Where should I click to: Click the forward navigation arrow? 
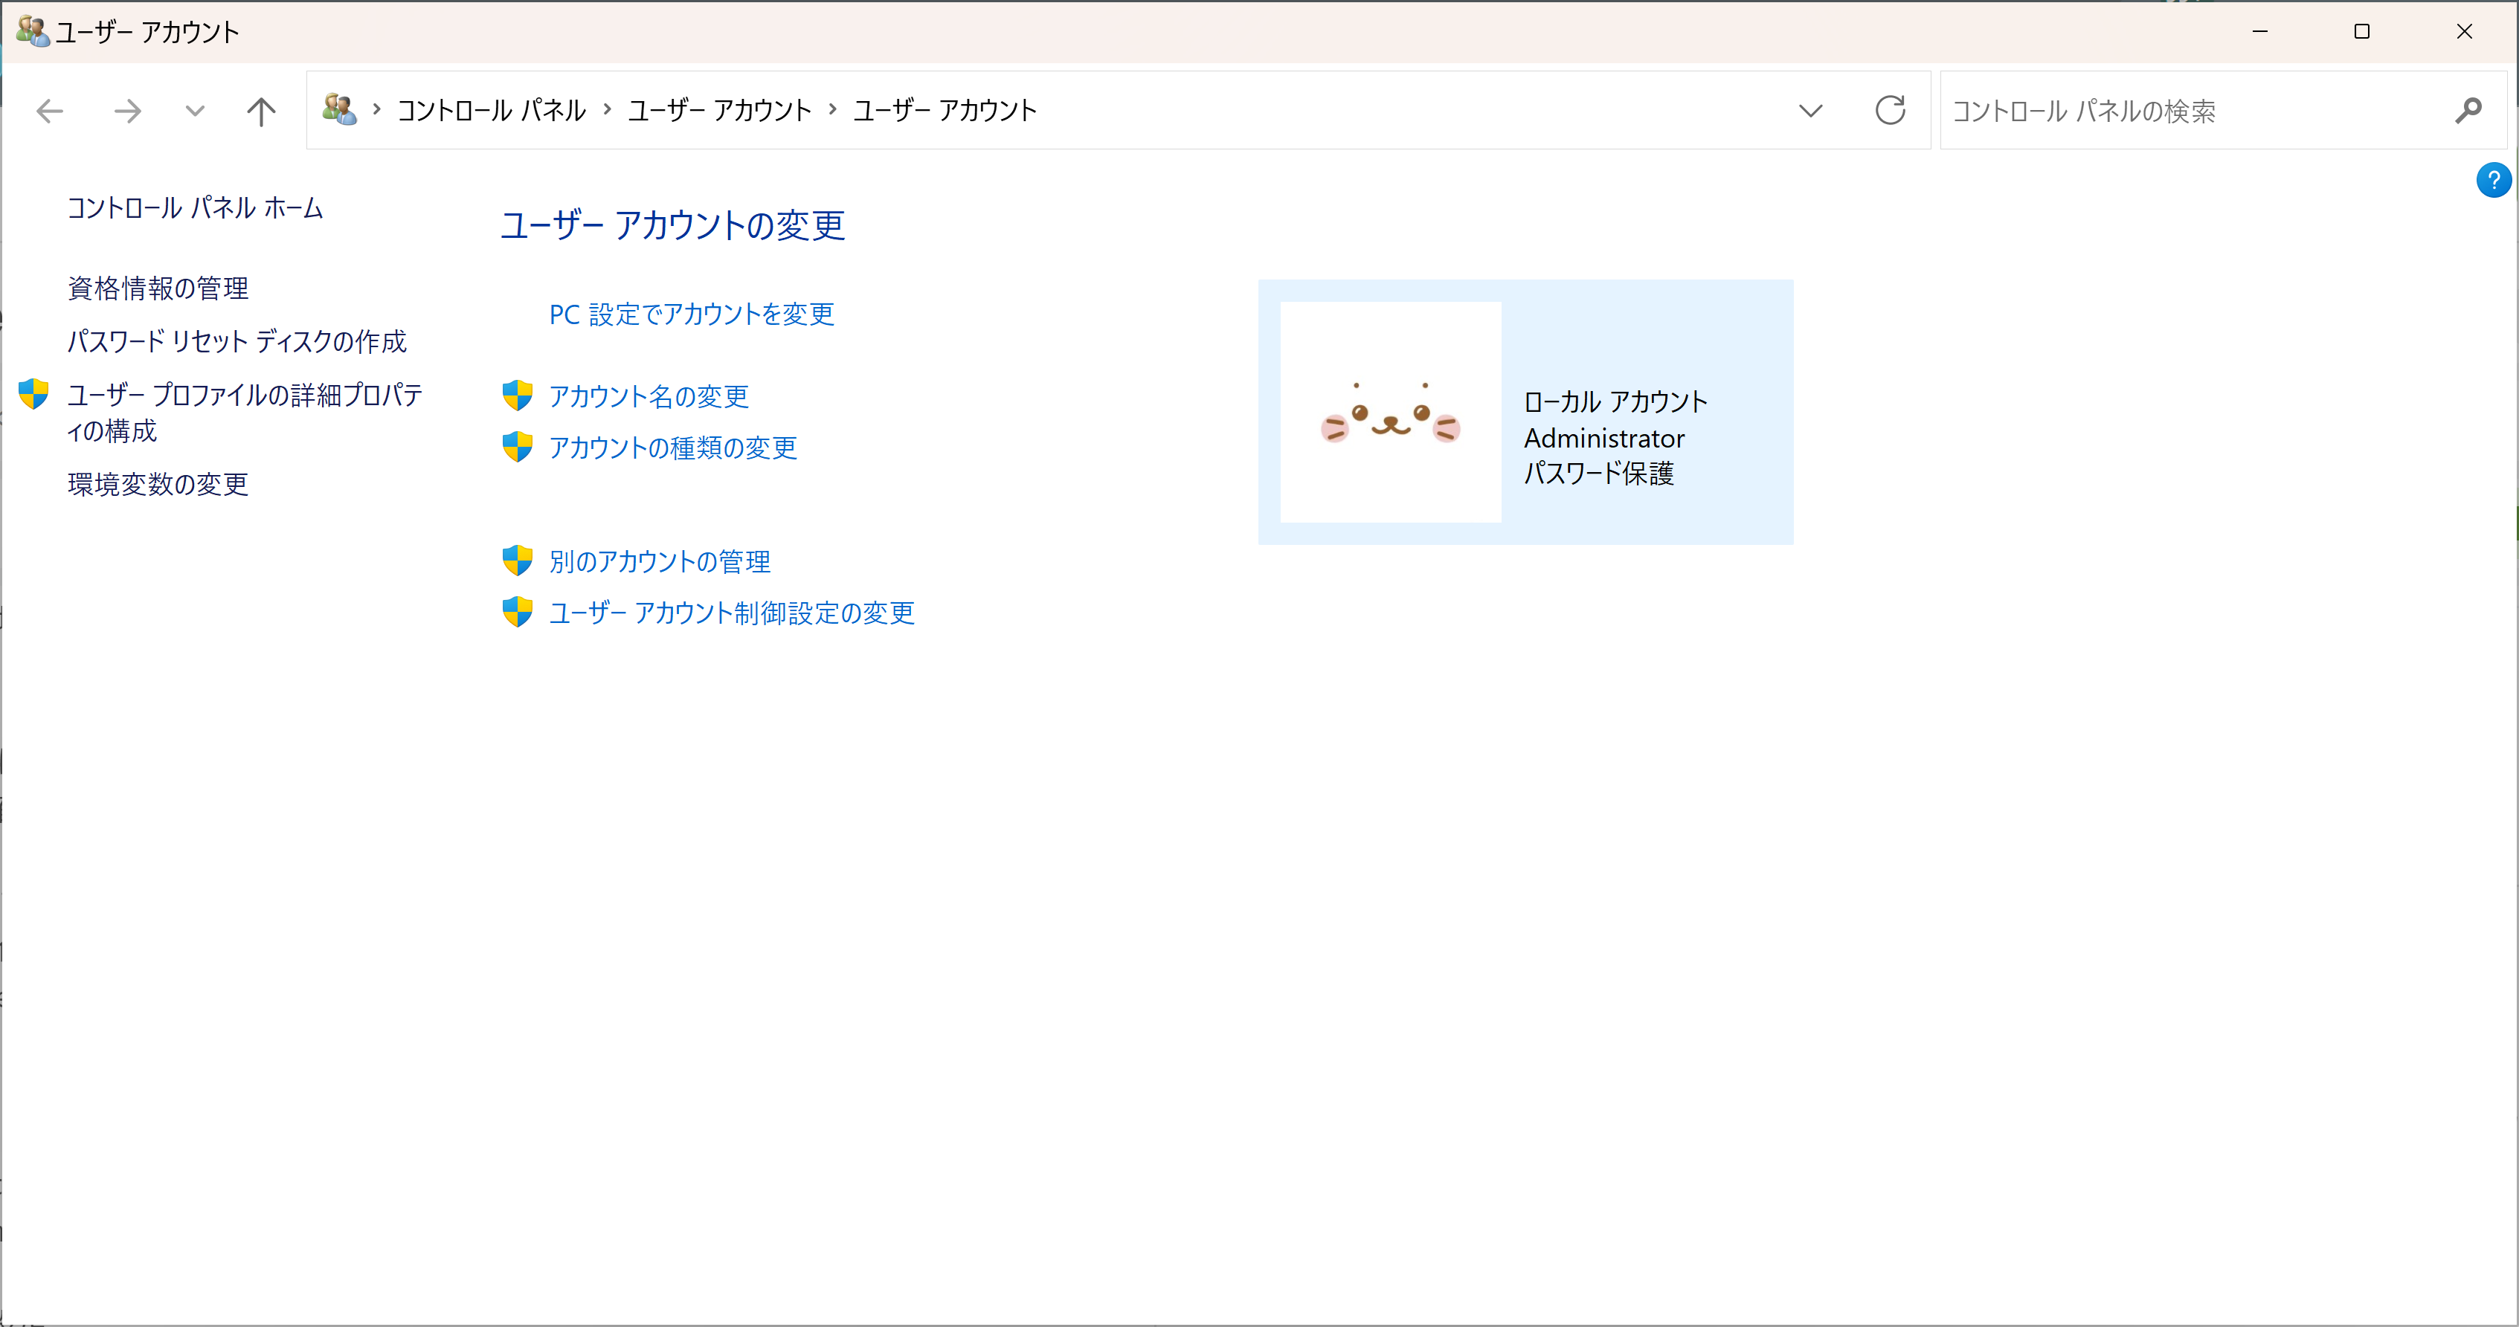(x=128, y=111)
